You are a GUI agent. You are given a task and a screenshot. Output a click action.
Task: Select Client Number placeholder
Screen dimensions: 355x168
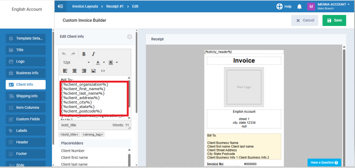coord(73,151)
